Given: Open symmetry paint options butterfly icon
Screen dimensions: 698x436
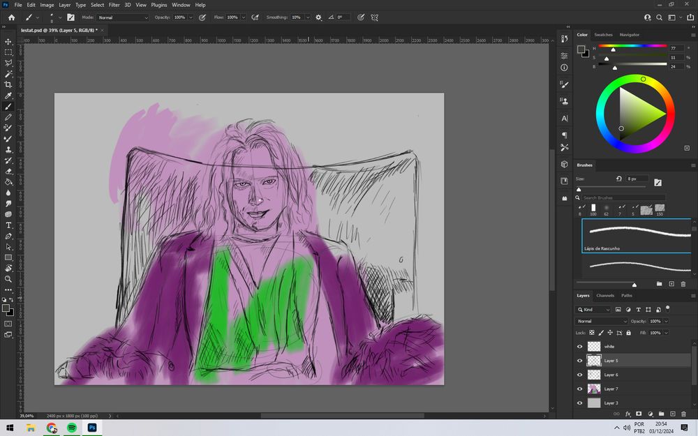Looking at the screenshot, I should point(374,17).
